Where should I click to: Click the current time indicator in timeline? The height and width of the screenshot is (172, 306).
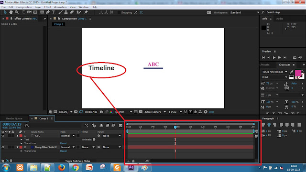175,127
